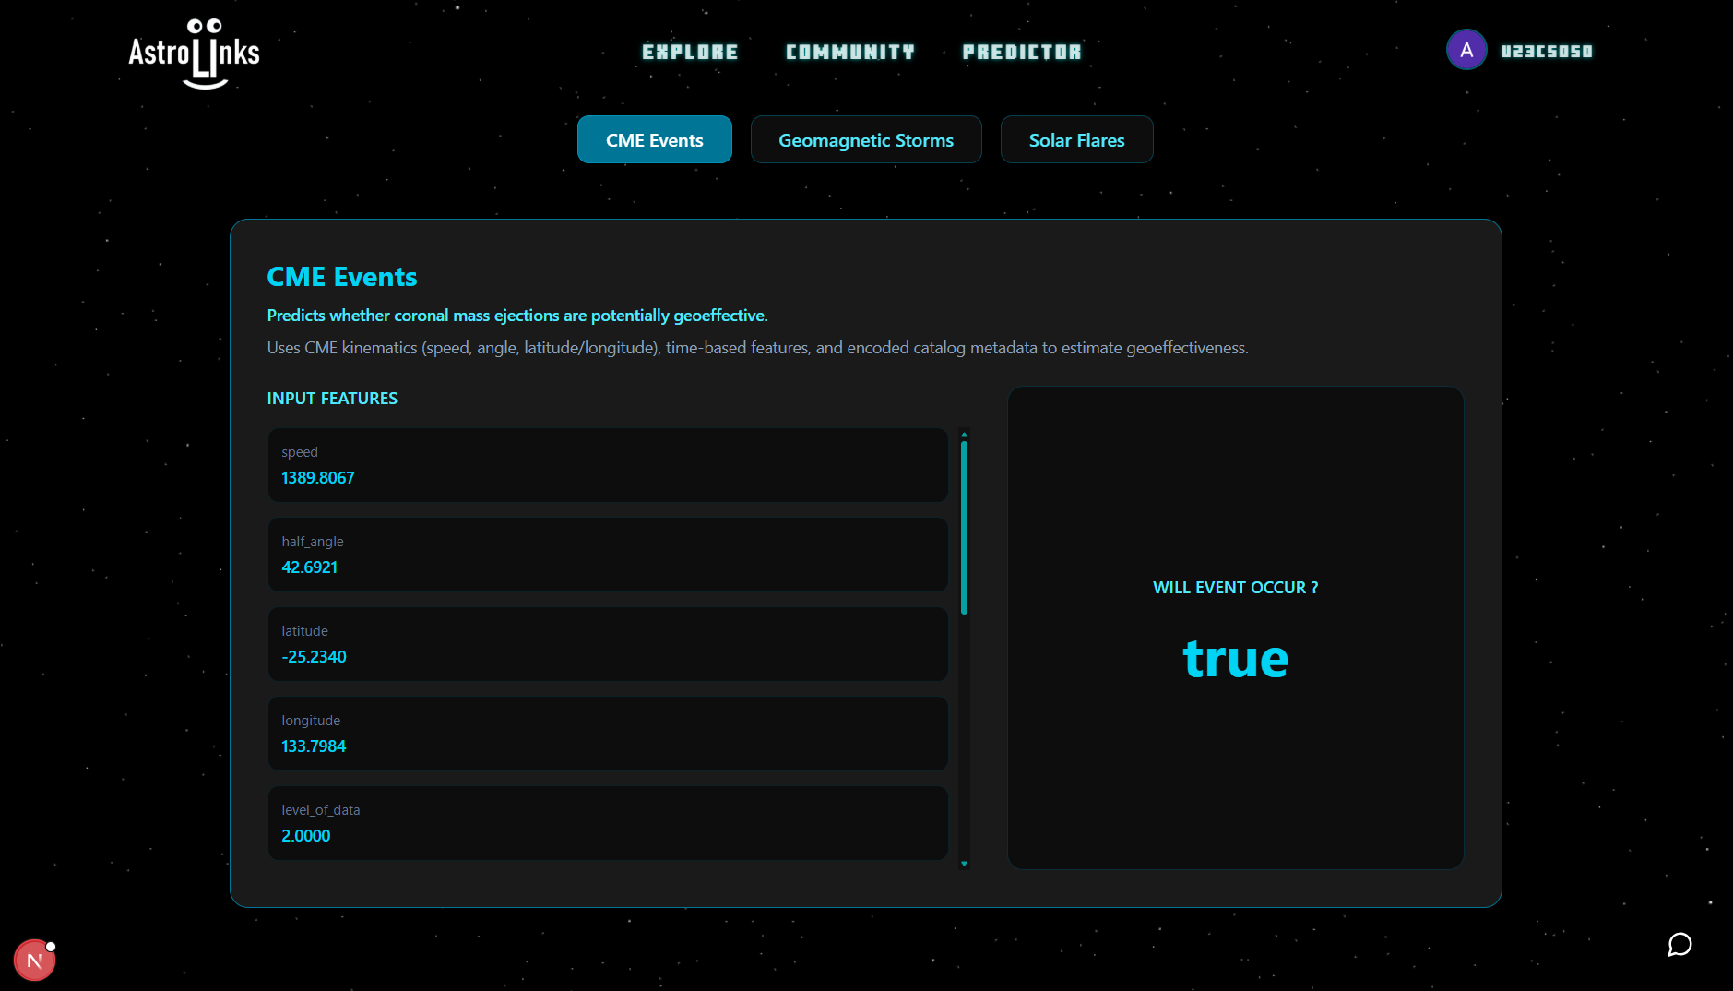Click the 'Uses CME kinematics' description text
The width and height of the screenshot is (1733, 991).
pyautogui.click(x=757, y=348)
